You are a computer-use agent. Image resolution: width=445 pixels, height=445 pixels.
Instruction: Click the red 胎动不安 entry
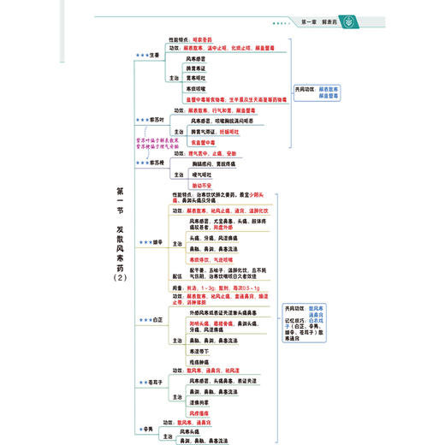tap(202, 186)
